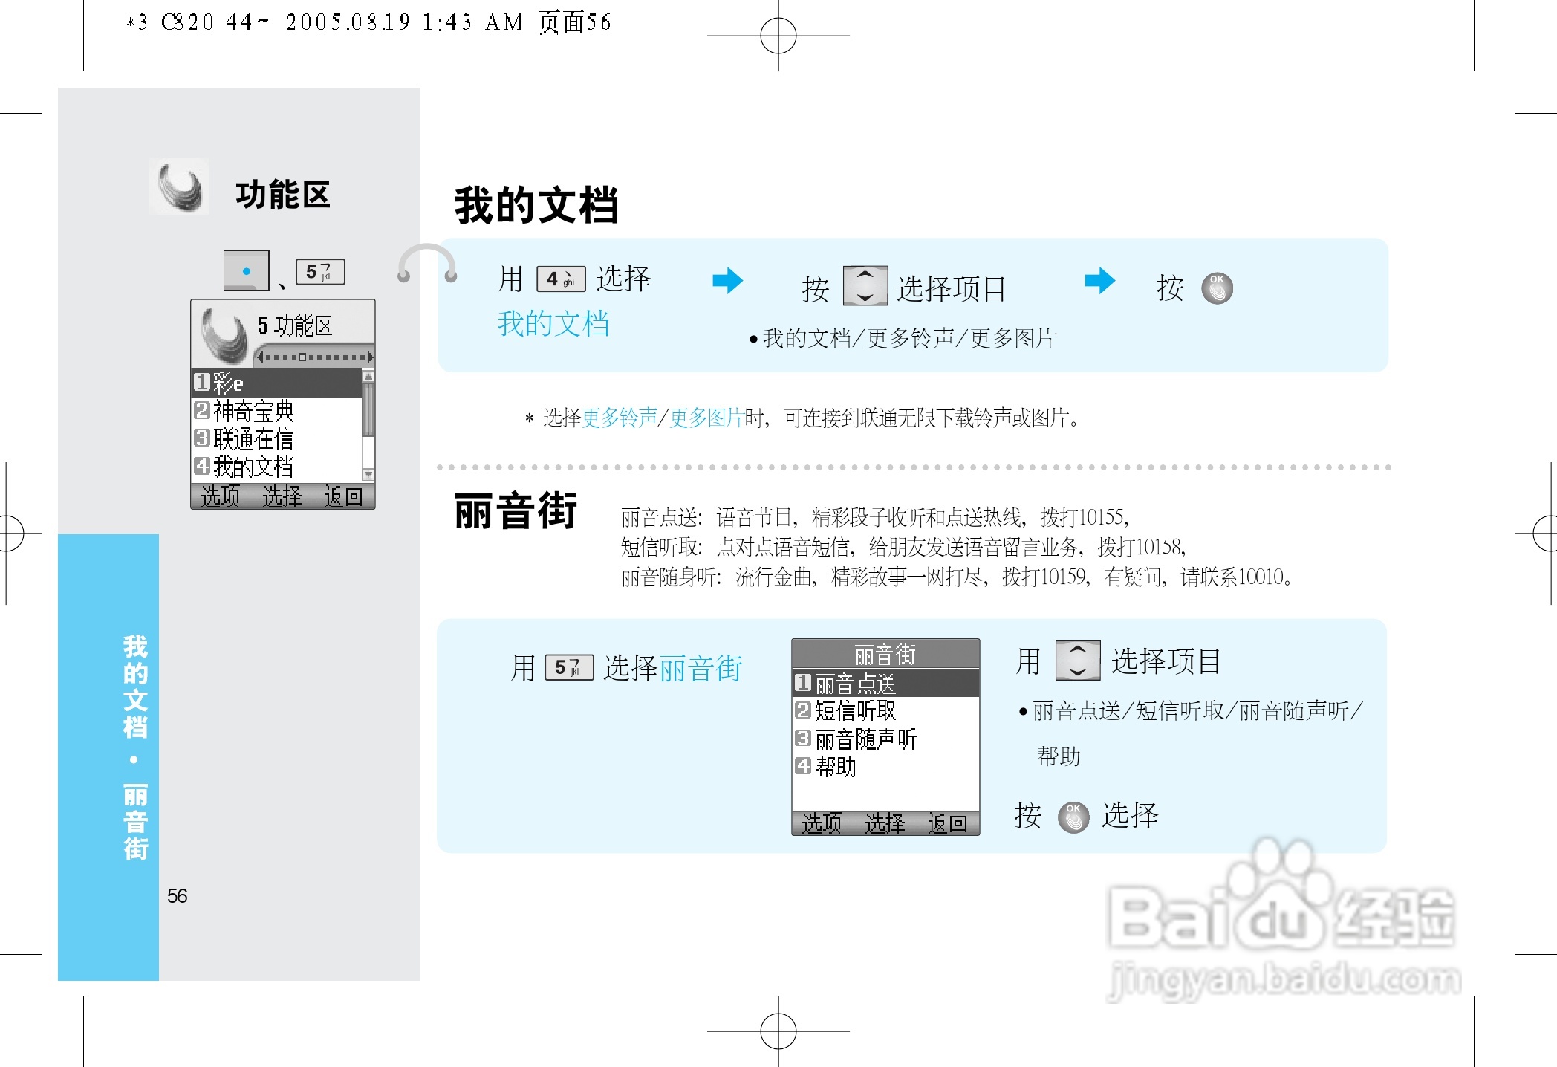The width and height of the screenshot is (1557, 1067).
Task: Click the 5 jkl key next to 丽音街
Action: [569, 667]
